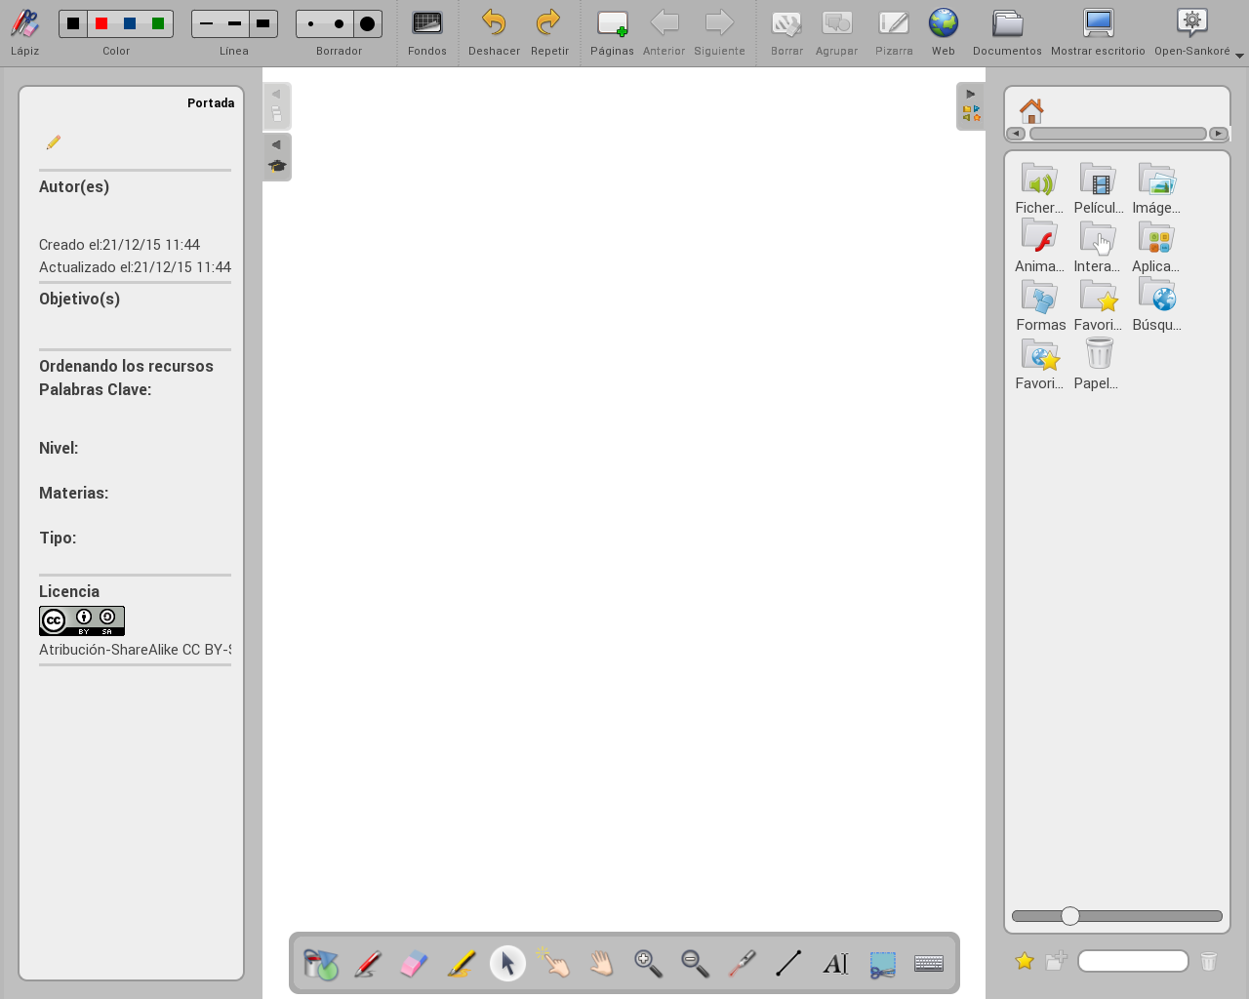
Task: Activate the laser pointer tool
Action: pos(742,964)
